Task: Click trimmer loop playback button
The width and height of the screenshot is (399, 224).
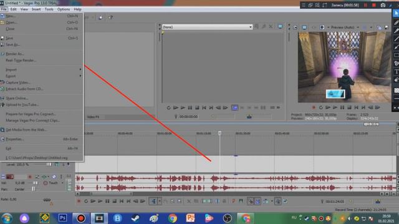Action: click(x=168, y=108)
